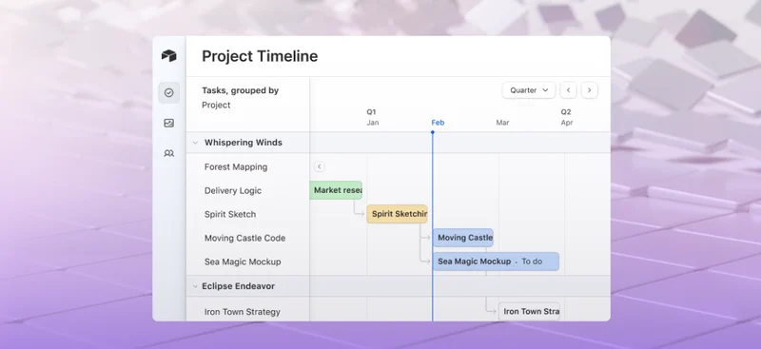This screenshot has width=761, height=349.
Task: Click the Spirit Sketch row label
Action: [x=230, y=215]
